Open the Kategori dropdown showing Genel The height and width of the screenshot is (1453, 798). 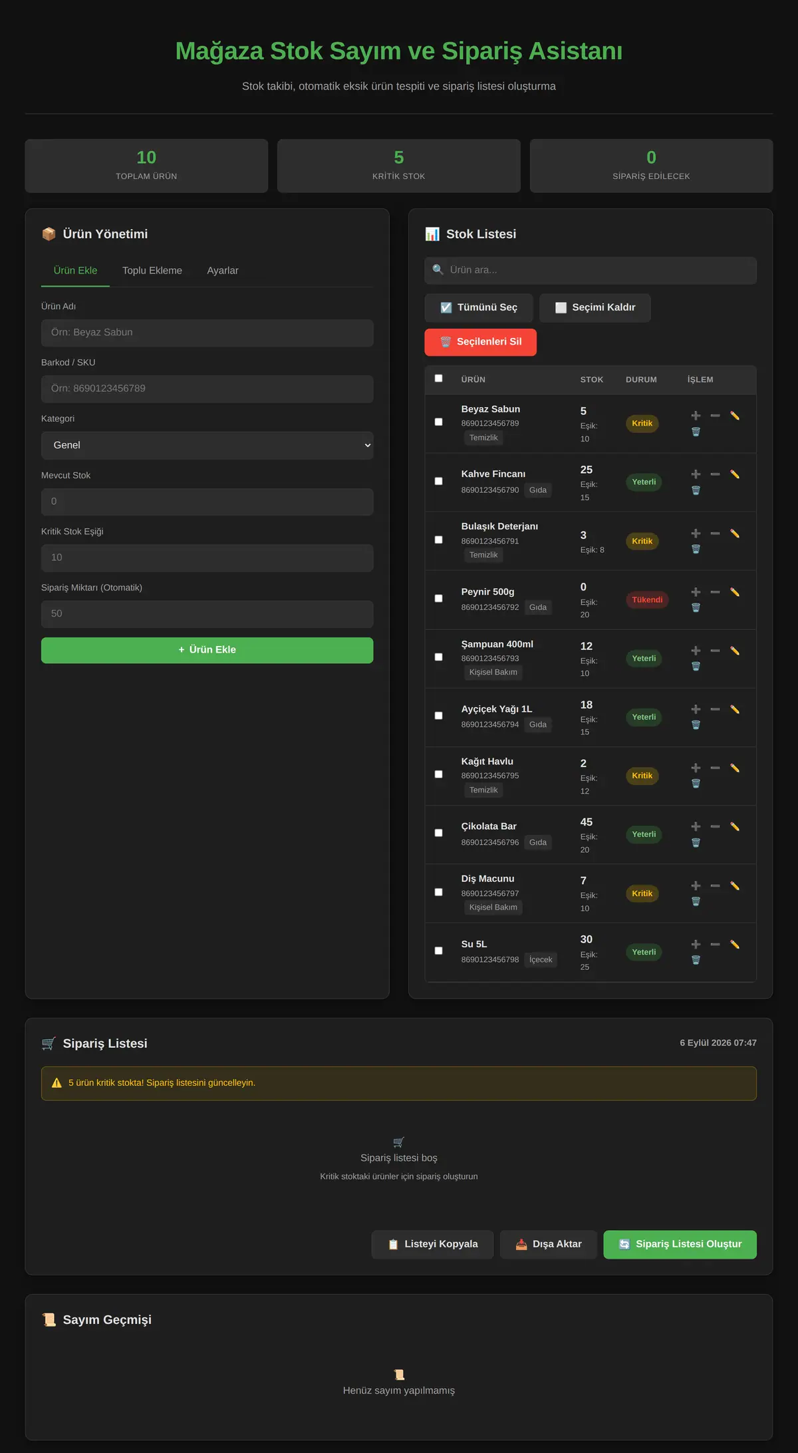click(207, 445)
